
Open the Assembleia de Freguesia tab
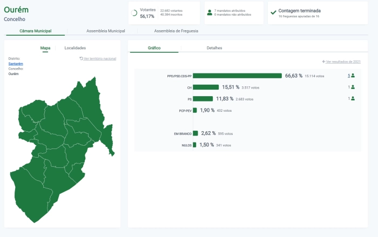point(176,31)
